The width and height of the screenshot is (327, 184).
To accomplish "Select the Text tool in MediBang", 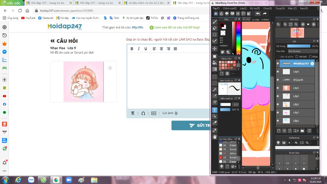I will pyautogui.click(x=215, y=110).
